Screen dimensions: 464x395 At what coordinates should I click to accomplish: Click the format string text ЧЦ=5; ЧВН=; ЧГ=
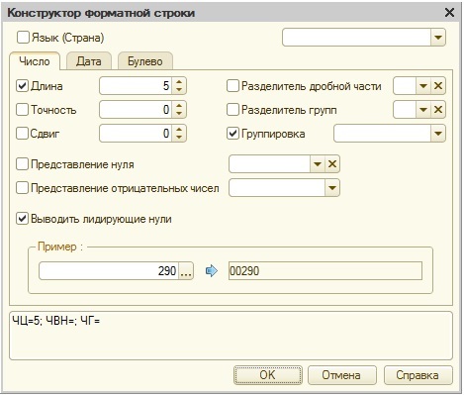point(56,320)
